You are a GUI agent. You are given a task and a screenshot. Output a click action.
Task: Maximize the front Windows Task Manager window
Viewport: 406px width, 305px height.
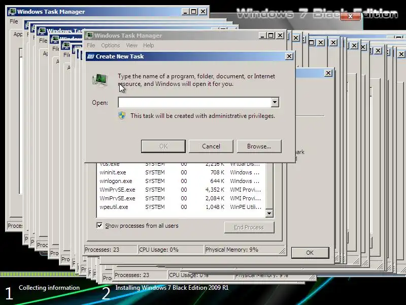[x=271, y=36]
